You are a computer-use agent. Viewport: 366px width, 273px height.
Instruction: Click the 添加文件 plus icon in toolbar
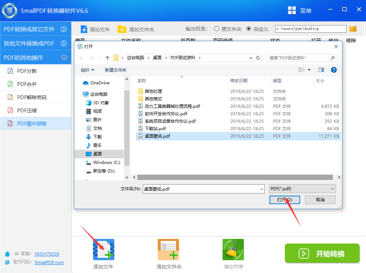[x=84, y=29]
